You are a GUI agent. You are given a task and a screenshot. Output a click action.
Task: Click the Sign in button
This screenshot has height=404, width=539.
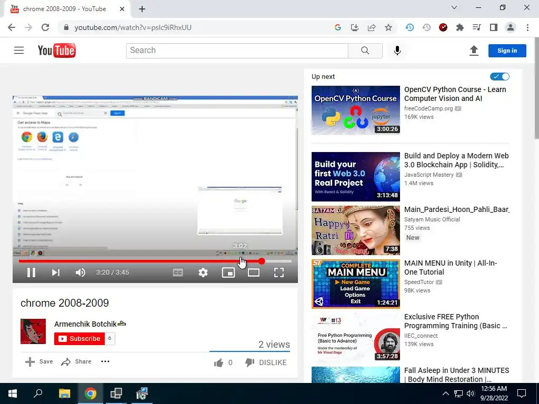pos(507,50)
